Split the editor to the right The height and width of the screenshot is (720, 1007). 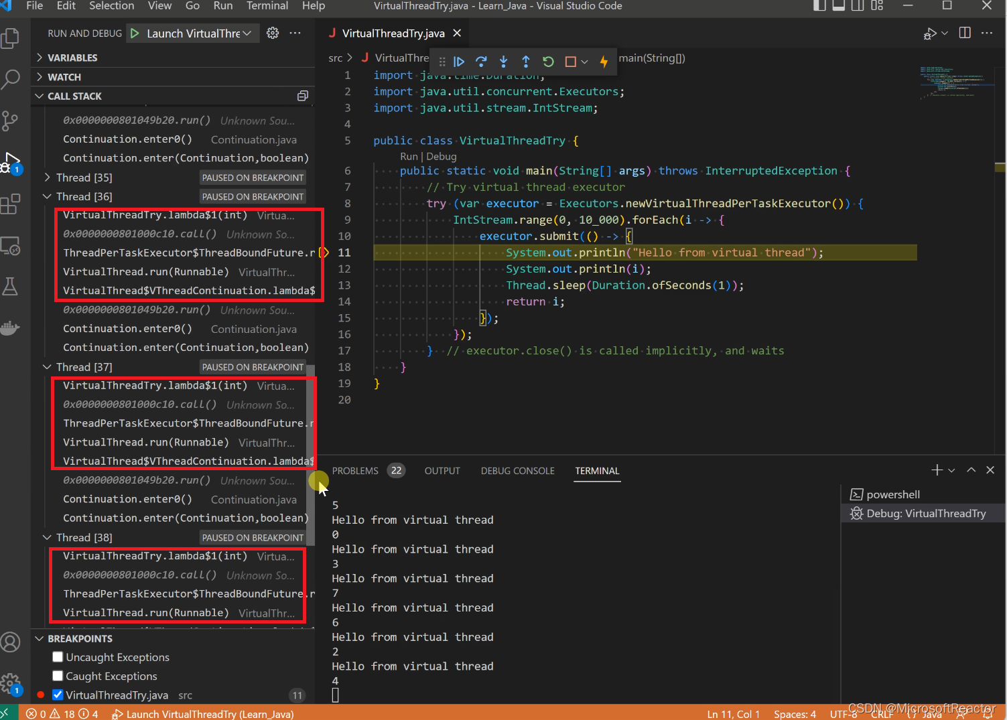coord(965,33)
